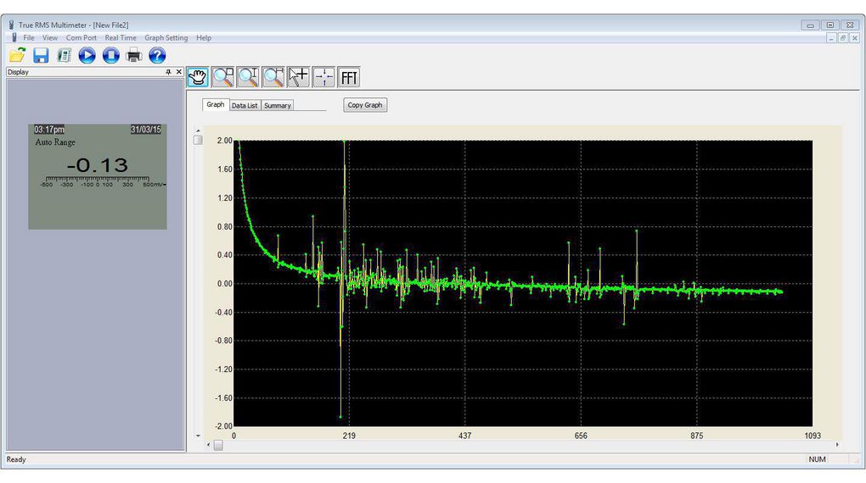
Task: Open the Com Port menu
Action: [82, 38]
